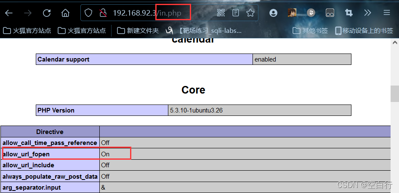Screen dimensions: 399x193
Task: Go back to the previous page
Action: 9,13
